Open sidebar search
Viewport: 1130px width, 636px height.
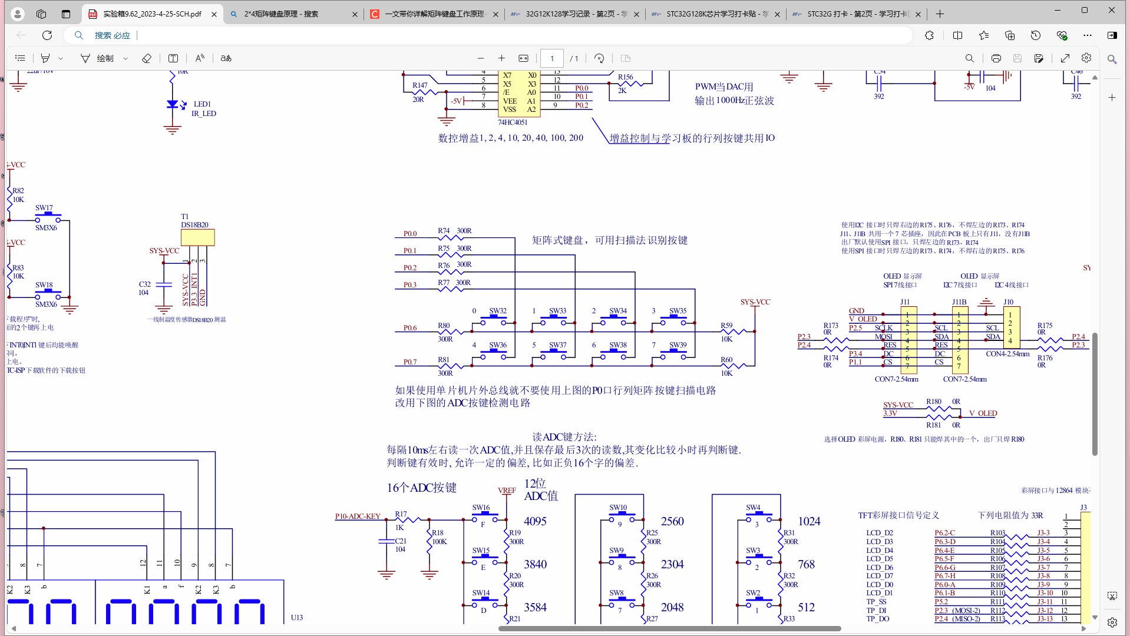(1112, 59)
